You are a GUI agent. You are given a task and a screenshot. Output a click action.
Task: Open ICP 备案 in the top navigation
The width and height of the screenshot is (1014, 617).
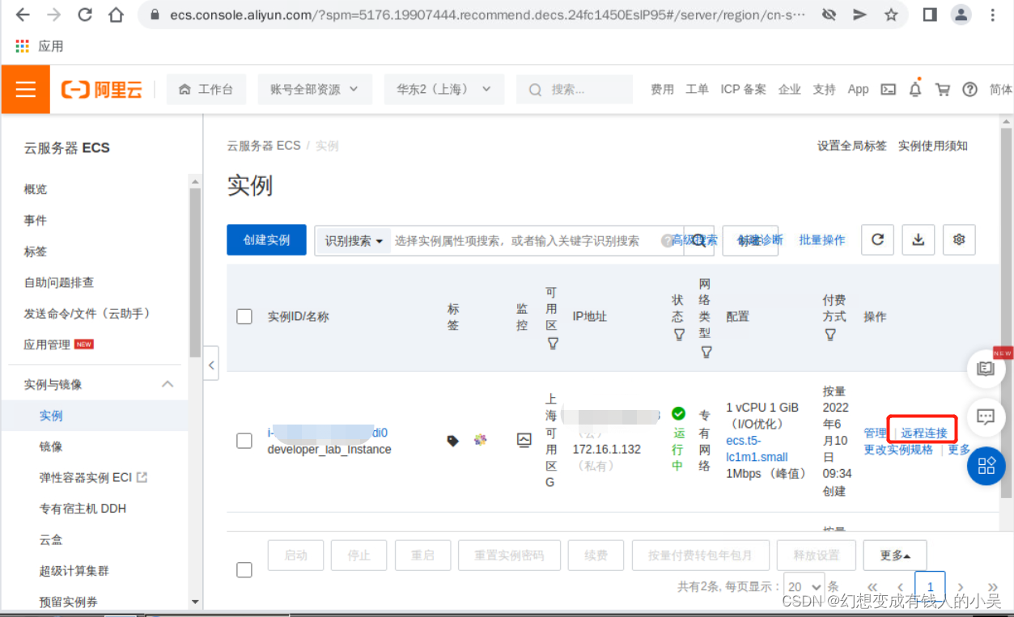tap(743, 90)
